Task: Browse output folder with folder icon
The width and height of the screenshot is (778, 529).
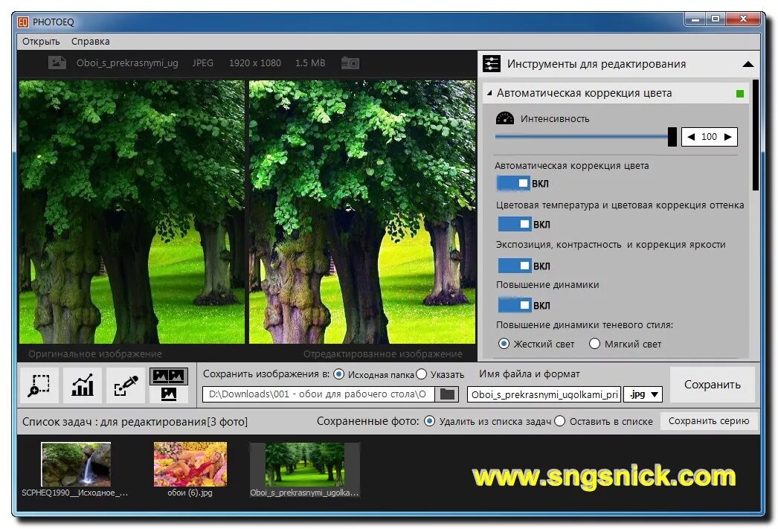Action: click(447, 394)
